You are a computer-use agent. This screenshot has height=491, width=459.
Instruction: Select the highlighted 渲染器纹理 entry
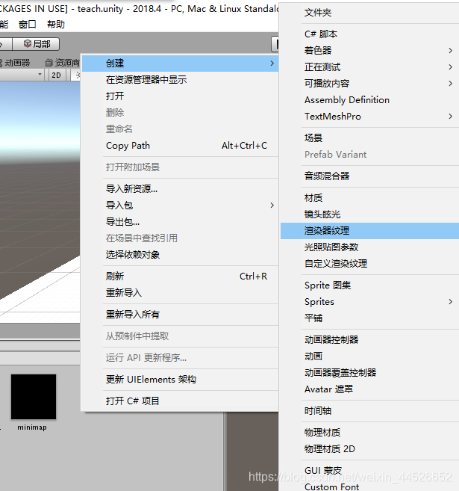click(369, 231)
